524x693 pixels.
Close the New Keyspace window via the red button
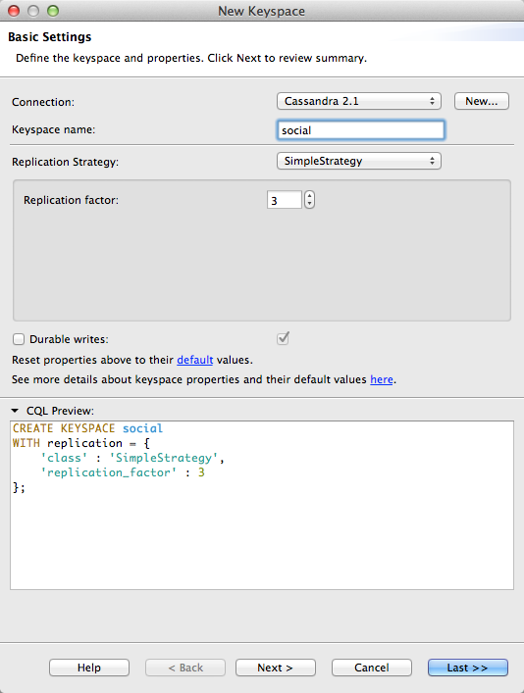(x=14, y=11)
